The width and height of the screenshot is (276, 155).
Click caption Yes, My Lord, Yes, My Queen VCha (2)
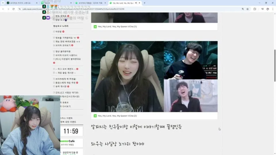coord(117,116)
